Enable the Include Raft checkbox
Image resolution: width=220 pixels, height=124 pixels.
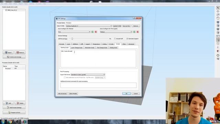(x=115, y=39)
